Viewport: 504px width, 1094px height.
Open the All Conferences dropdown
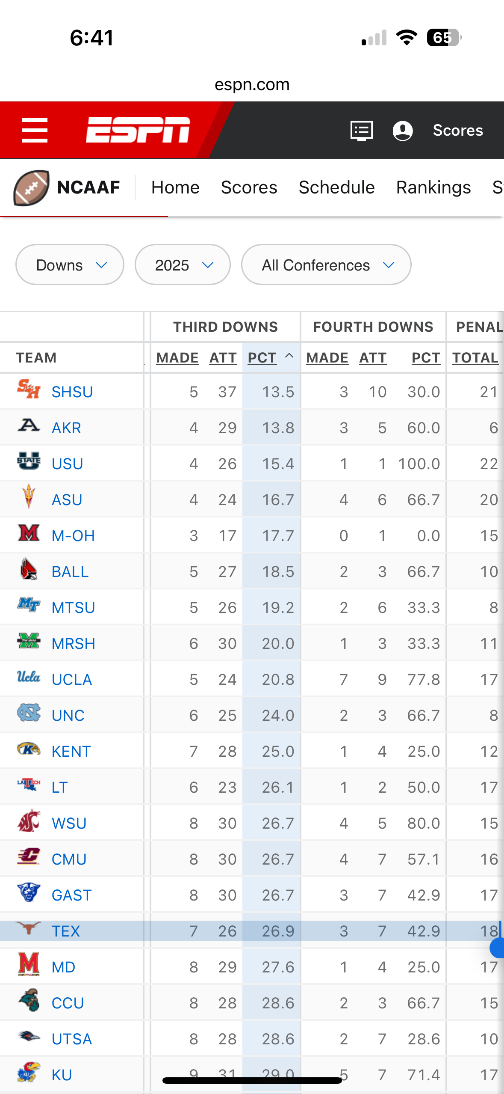pyautogui.click(x=326, y=265)
